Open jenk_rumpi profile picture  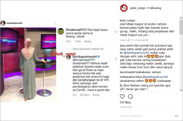(124, 8)
